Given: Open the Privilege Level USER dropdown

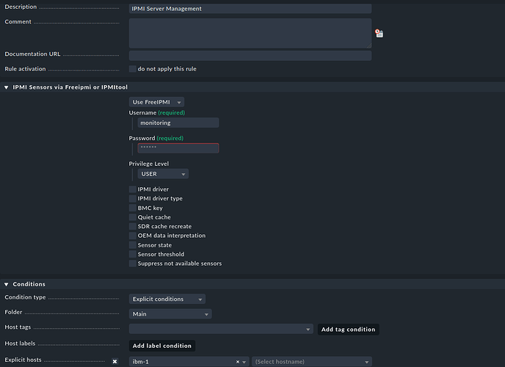Looking at the screenshot, I should pyautogui.click(x=163, y=174).
